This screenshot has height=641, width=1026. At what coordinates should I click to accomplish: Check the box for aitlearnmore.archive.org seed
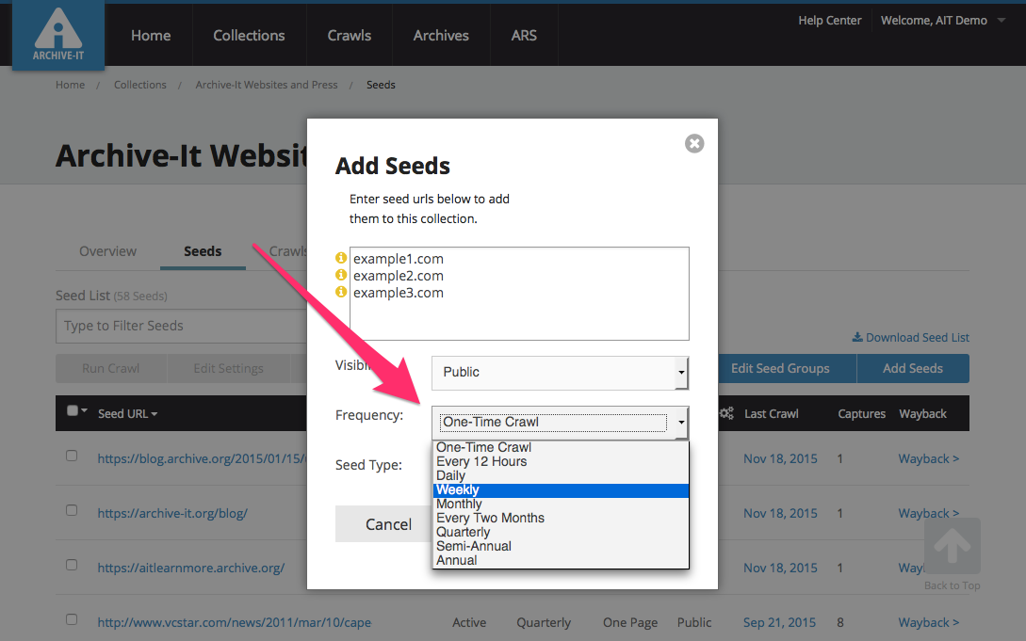coord(72,565)
